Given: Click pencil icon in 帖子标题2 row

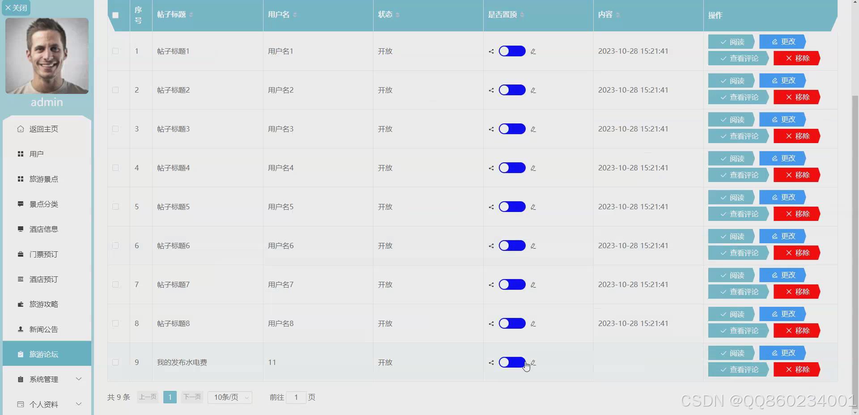Looking at the screenshot, I should (x=533, y=90).
